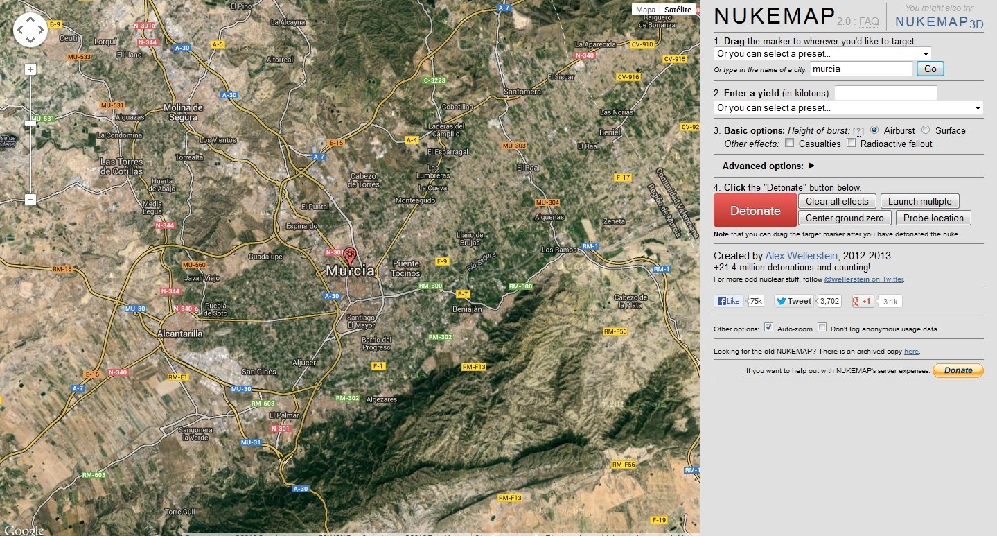997x536 pixels.
Task: Zoom in with the plus button
Action: click(x=30, y=69)
